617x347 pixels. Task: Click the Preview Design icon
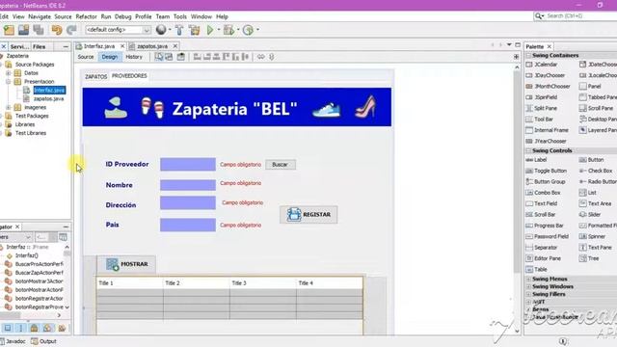pos(181,57)
